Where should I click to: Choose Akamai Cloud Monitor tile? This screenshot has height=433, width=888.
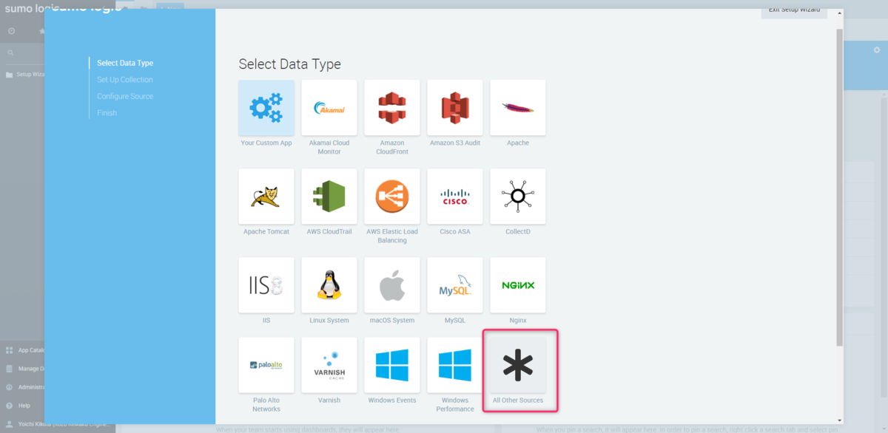click(329, 108)
